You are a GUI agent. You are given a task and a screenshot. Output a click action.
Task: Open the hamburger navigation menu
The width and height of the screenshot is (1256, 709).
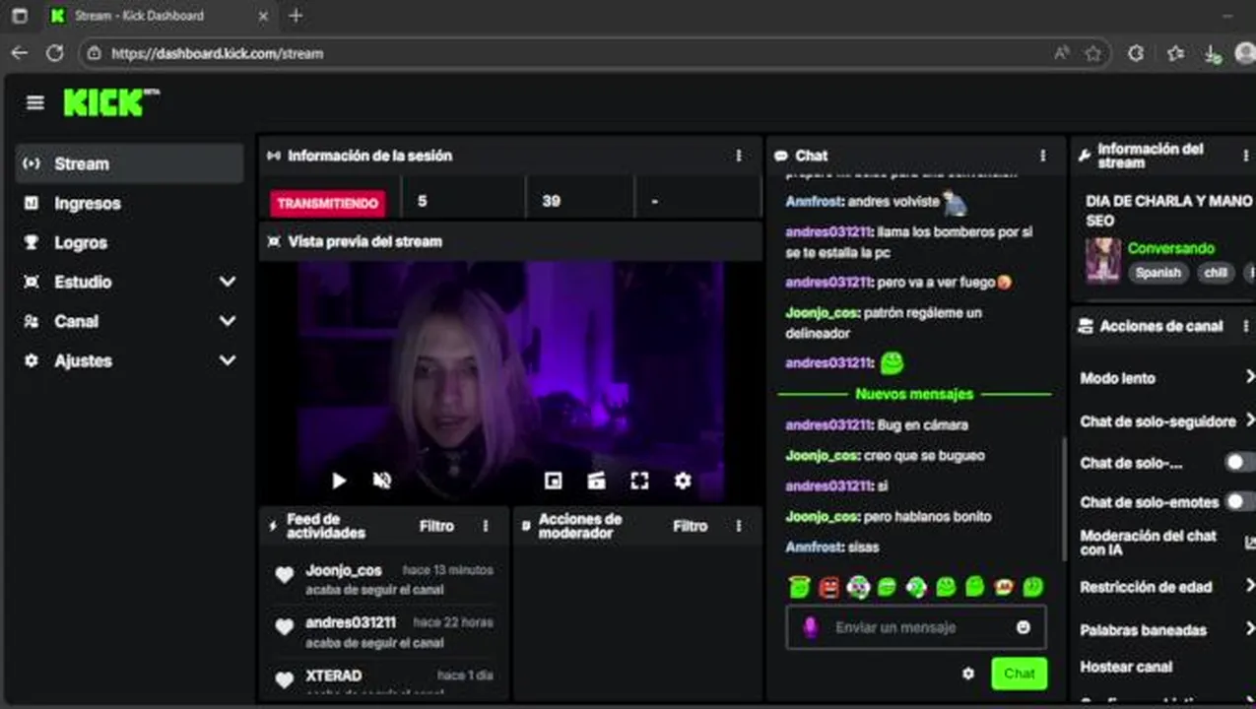35,102
